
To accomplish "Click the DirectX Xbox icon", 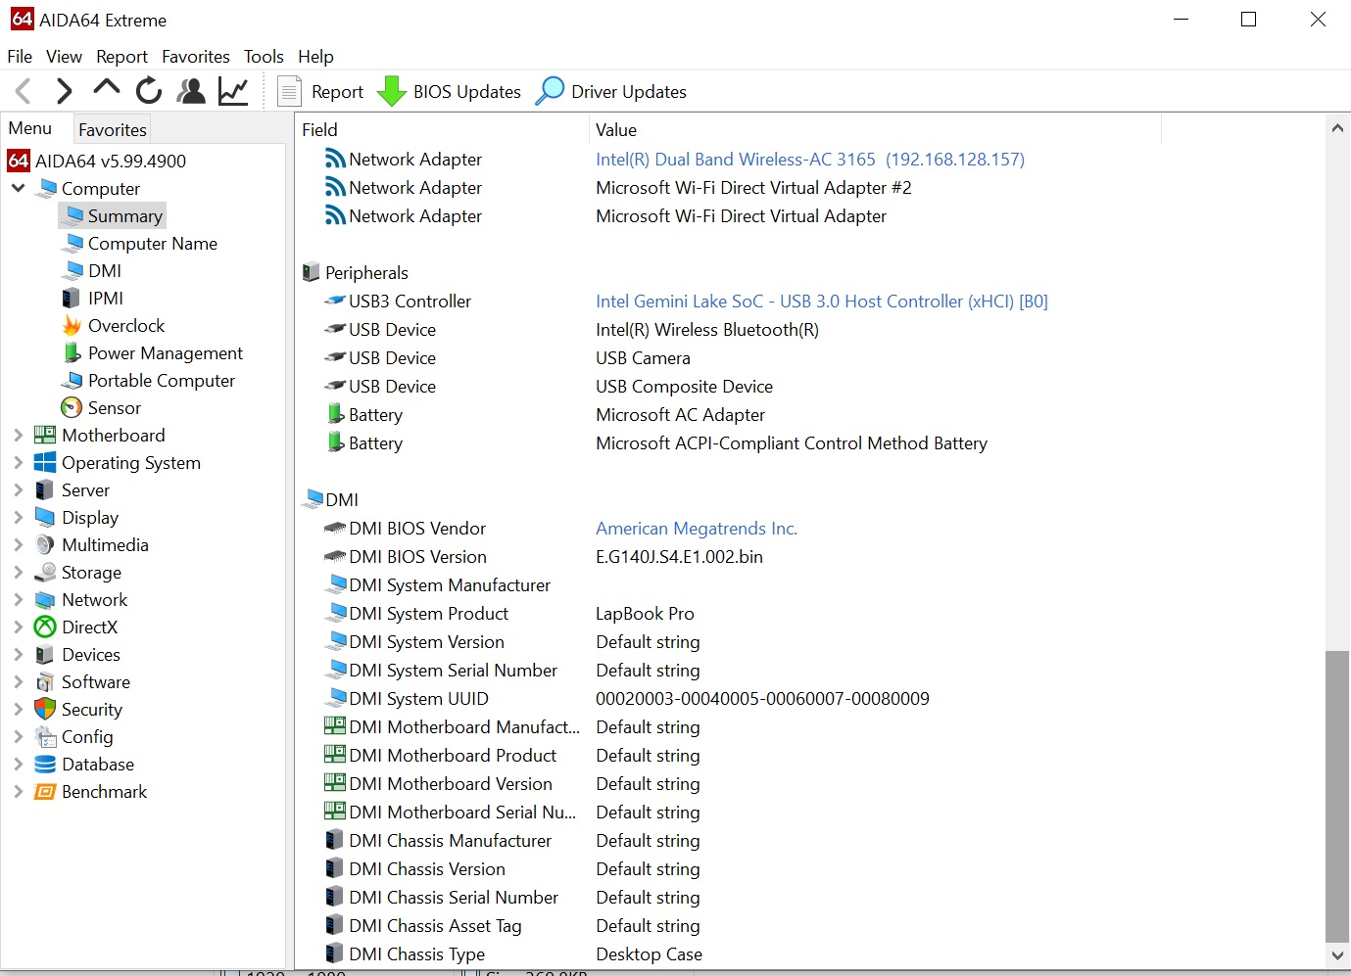I will pyautogui.click(x=45, y=627).
